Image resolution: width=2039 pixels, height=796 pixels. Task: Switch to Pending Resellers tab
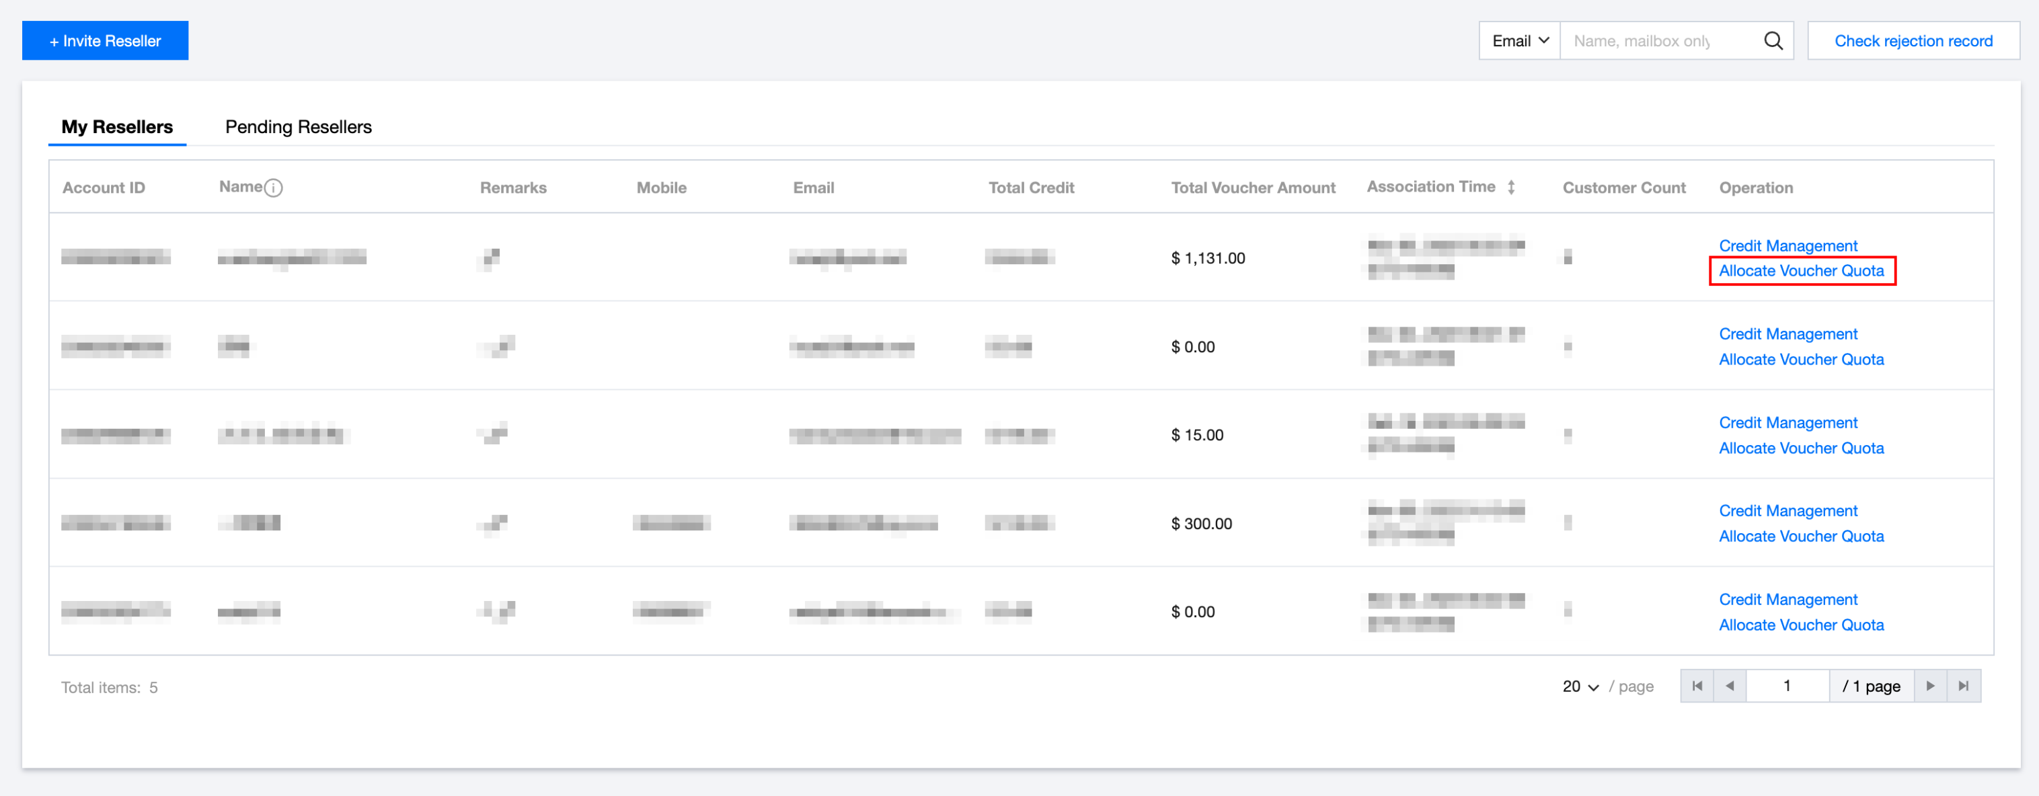[x=298, y=126]
